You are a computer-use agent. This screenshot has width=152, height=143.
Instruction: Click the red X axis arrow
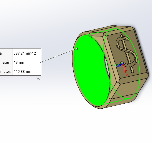click(x=125, y=68)
